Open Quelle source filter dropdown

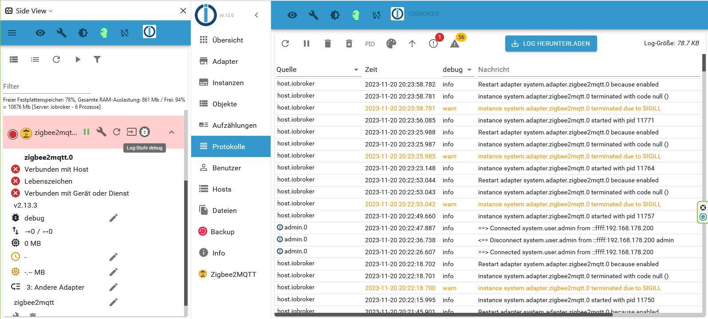coord(318,70)
